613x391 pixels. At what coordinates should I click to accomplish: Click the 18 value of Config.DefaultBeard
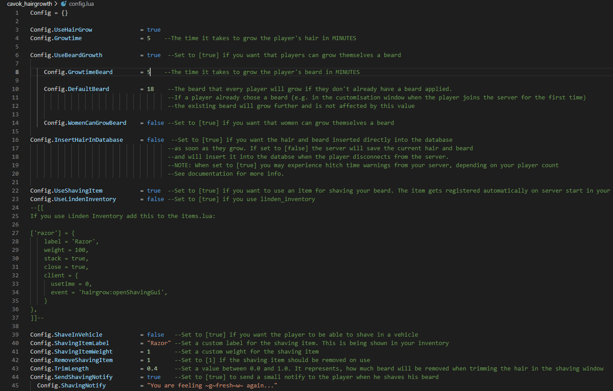click(x=151, y=89)
